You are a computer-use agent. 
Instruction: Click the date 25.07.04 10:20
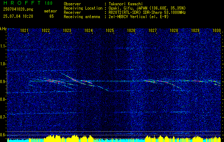[x=18, y=16]
